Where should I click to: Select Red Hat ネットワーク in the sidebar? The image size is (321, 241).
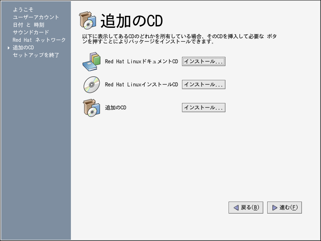click(x=39, y=40)
